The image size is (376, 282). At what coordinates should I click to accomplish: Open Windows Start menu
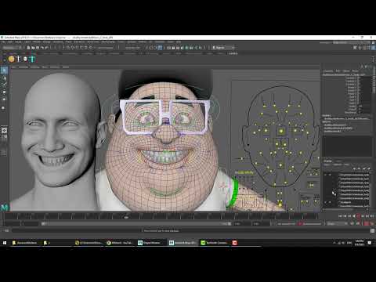pyautogui.click(x=5, y=243)
